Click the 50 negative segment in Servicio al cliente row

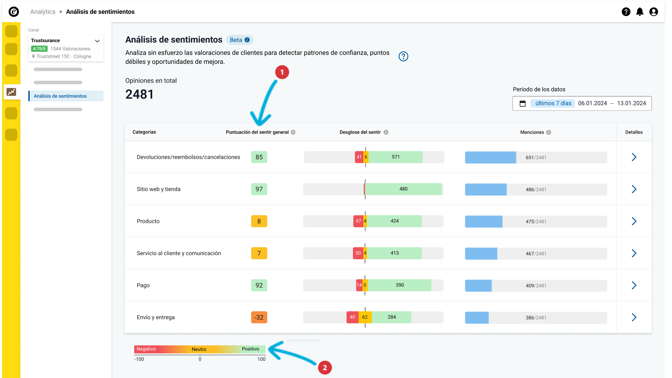click(358, 253)
